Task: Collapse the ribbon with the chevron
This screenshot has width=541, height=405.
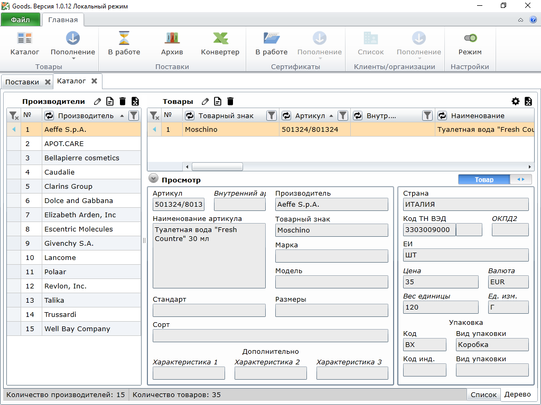Action: (x=520, y=20)
